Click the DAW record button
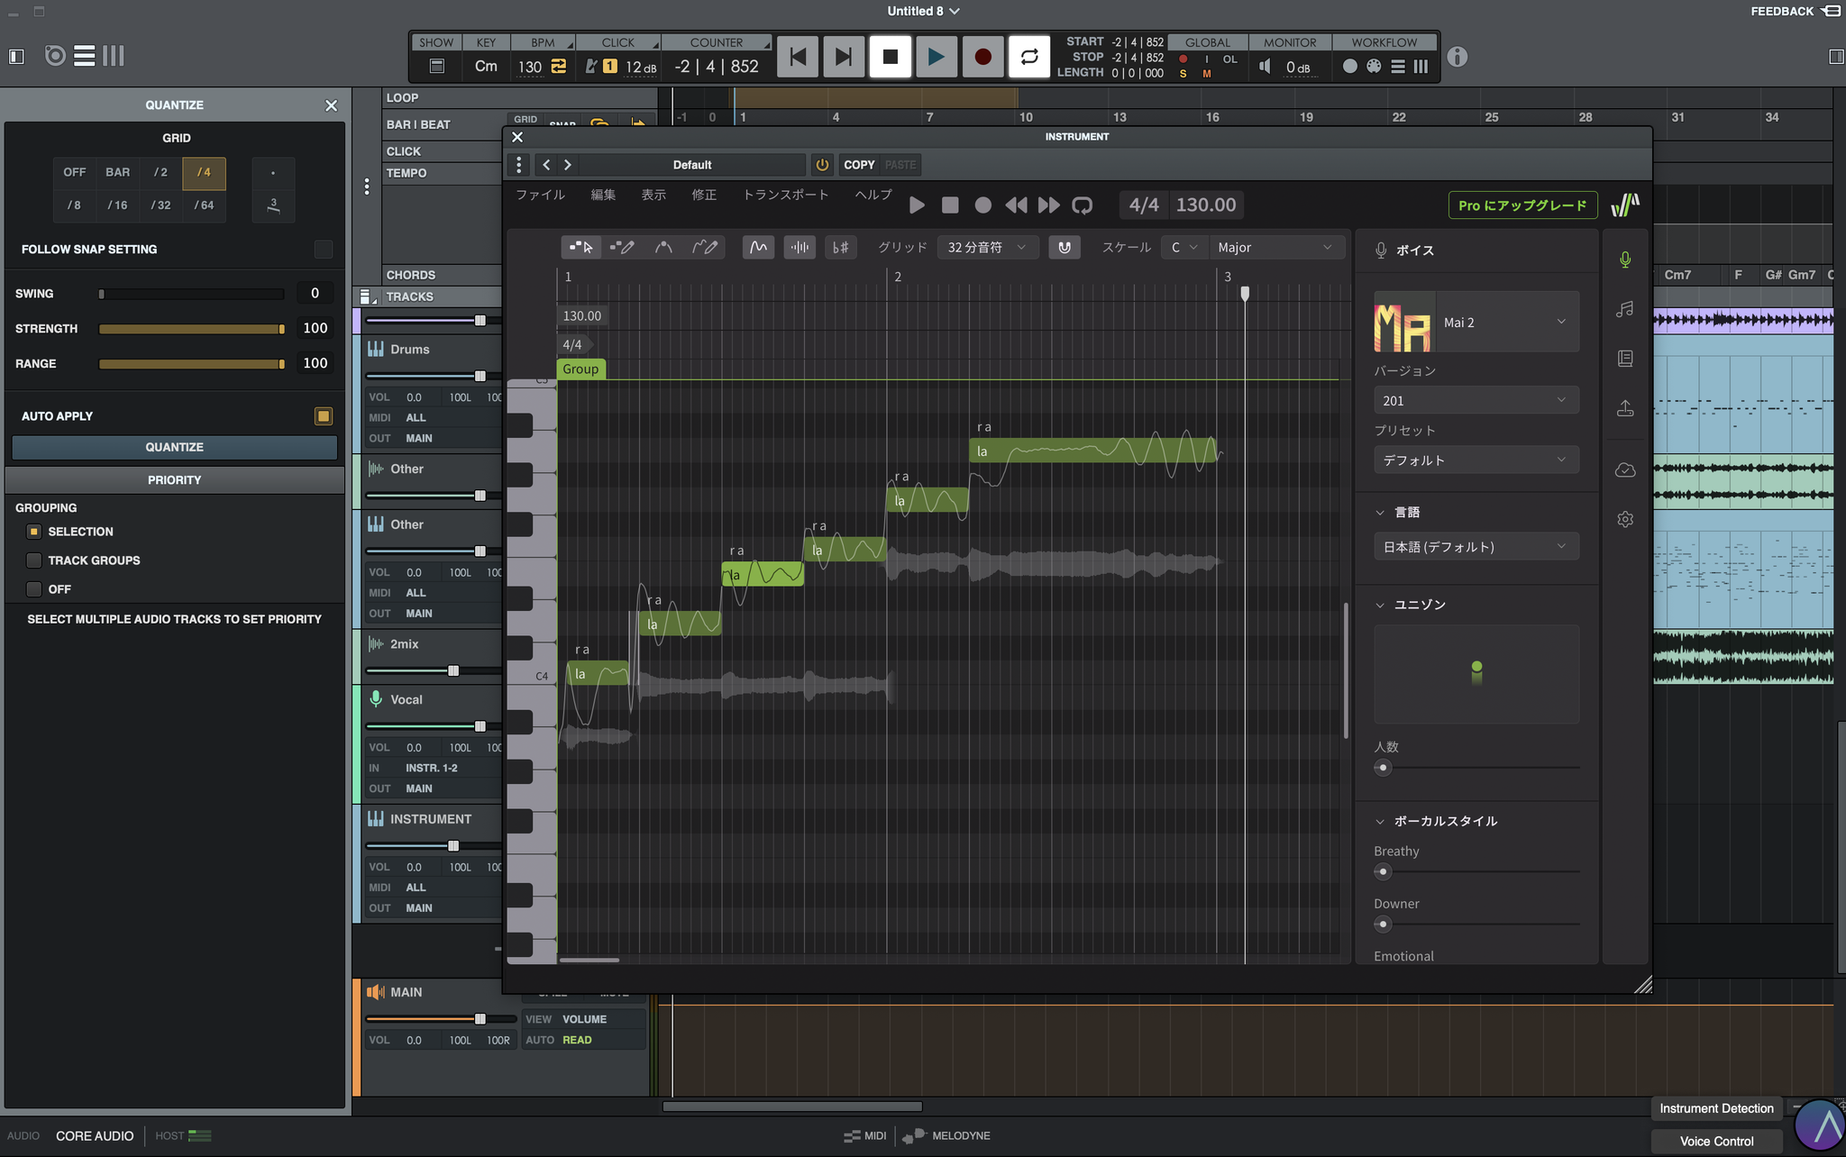Viewport: 1846px width, 1157px height. click(x=982, y=57)
